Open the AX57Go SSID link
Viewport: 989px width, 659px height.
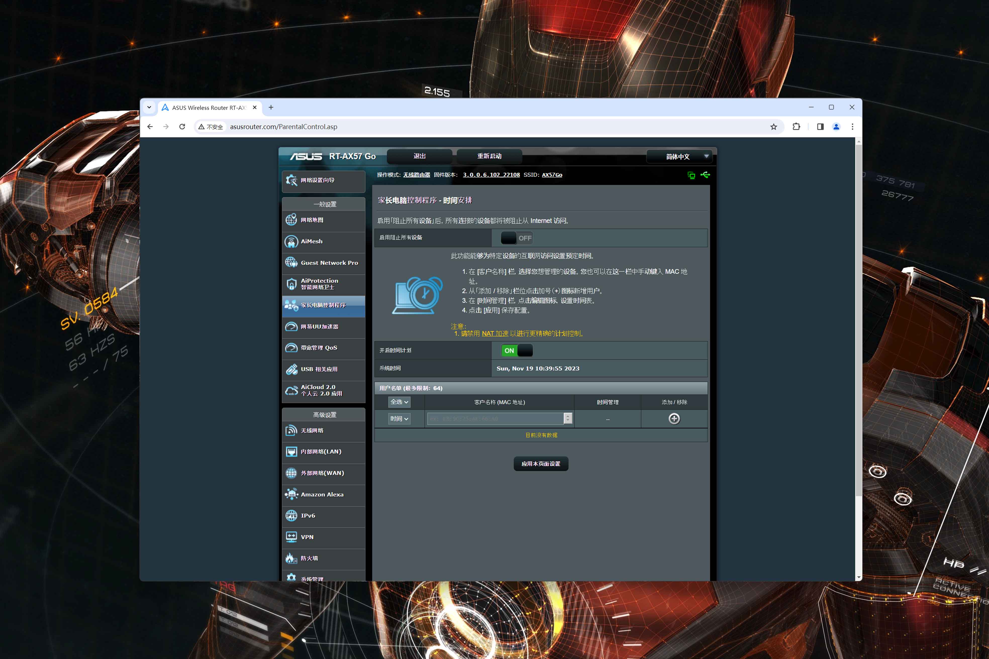[x=552, y=175]
